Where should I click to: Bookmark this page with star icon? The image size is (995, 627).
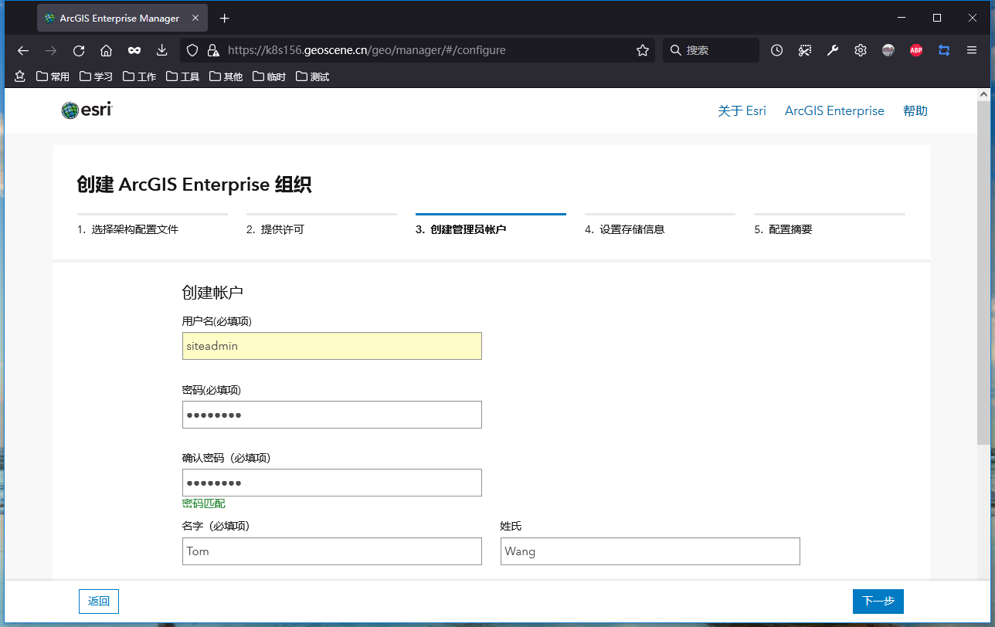(643, 50)
